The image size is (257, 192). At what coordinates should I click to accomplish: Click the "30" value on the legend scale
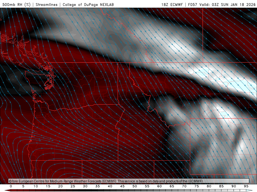coord(85,186)
